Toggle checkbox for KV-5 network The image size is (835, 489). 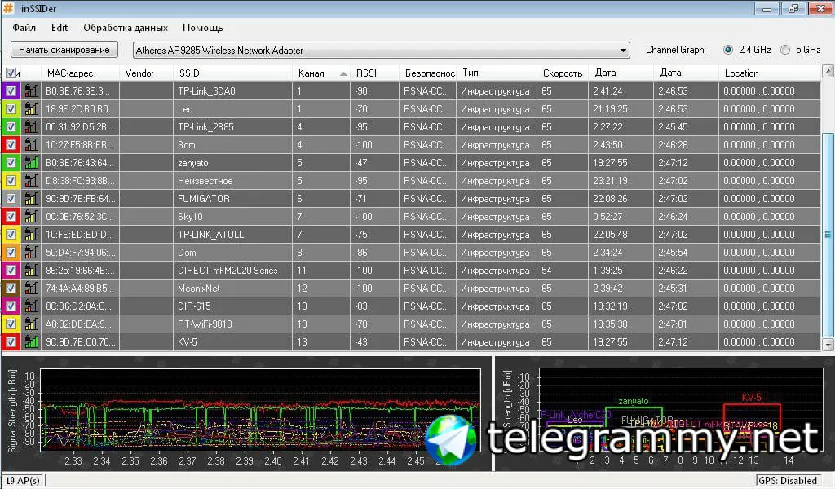tap(11, 342)
